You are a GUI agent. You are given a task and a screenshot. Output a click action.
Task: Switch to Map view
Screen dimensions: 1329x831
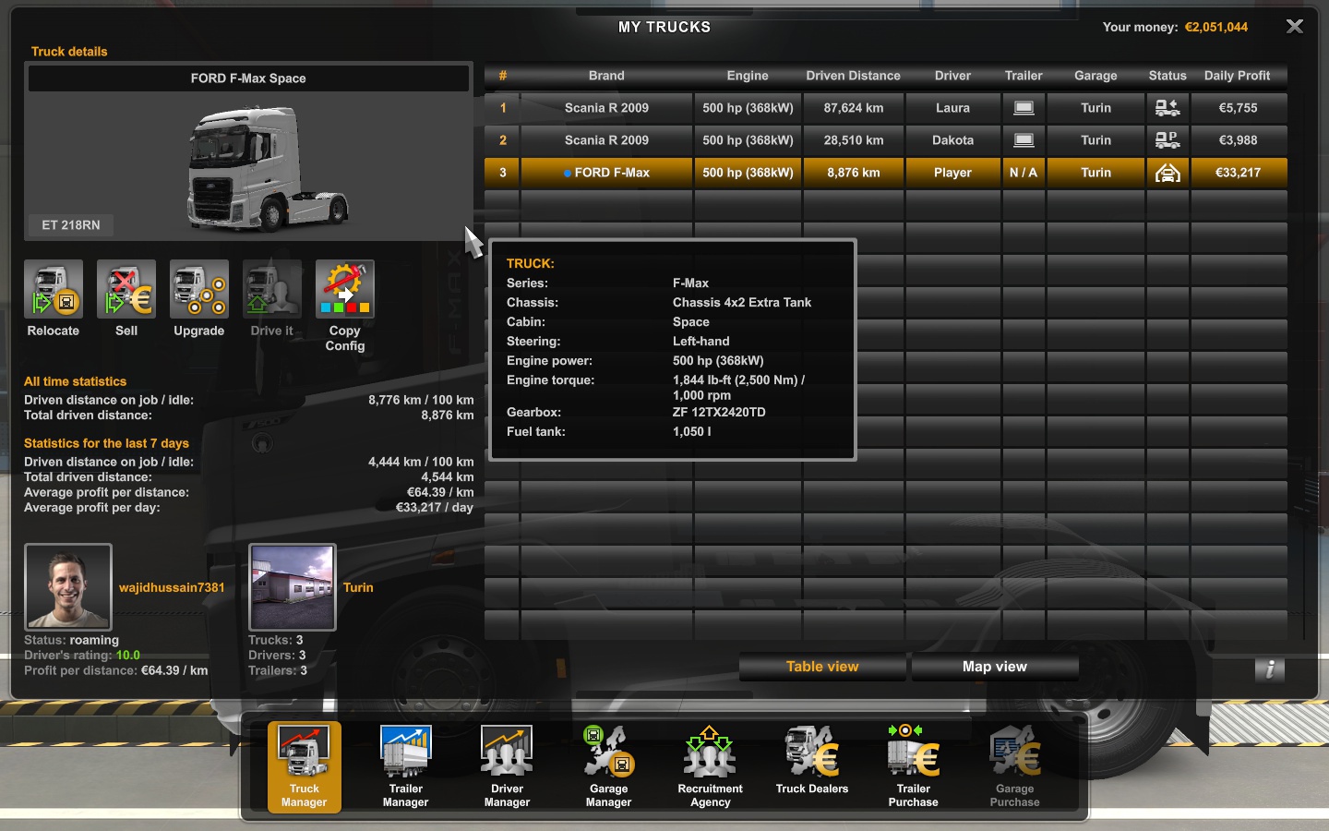995,667
